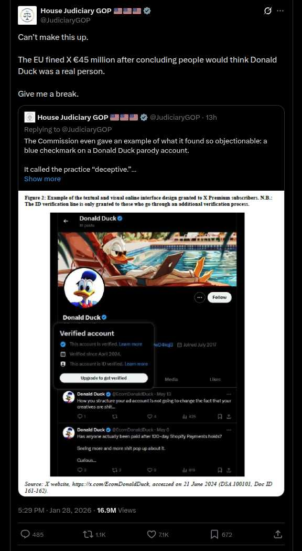Bookmark the post via the 672 bookmark icon
This screenshot has height=551, width=302.
[214, 534]
